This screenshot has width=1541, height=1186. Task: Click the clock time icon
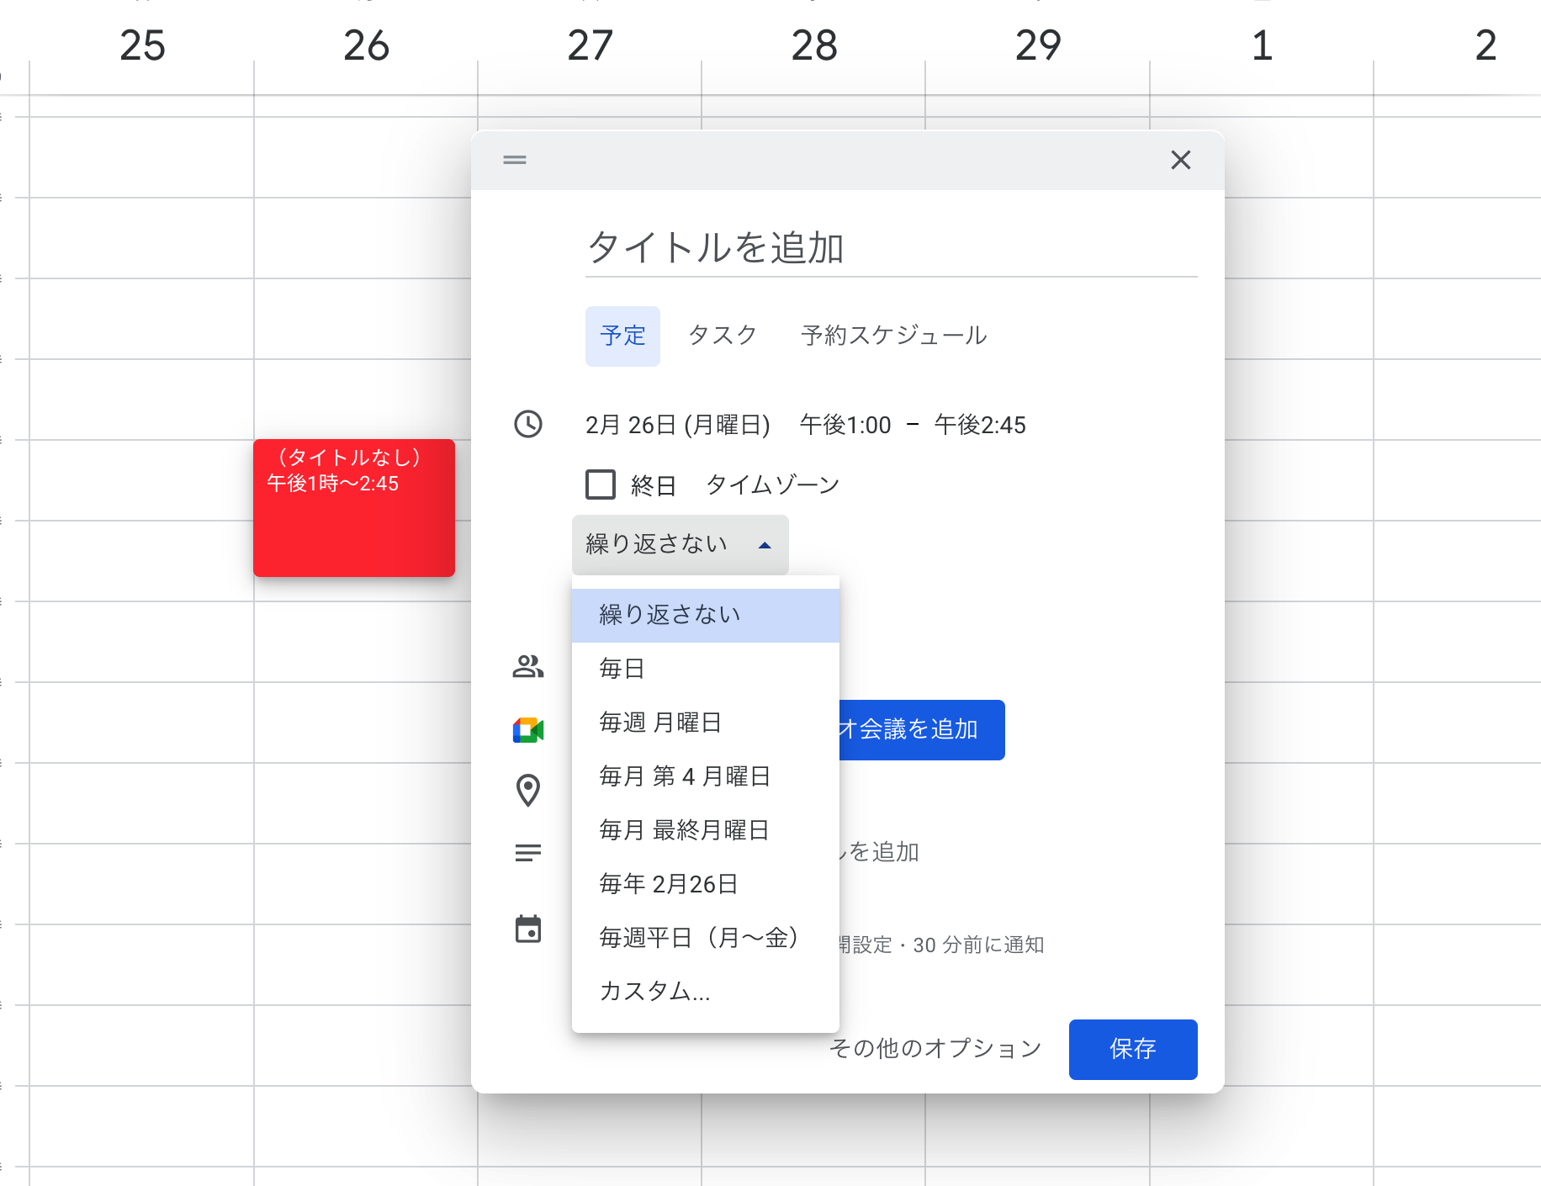(528, 424)
